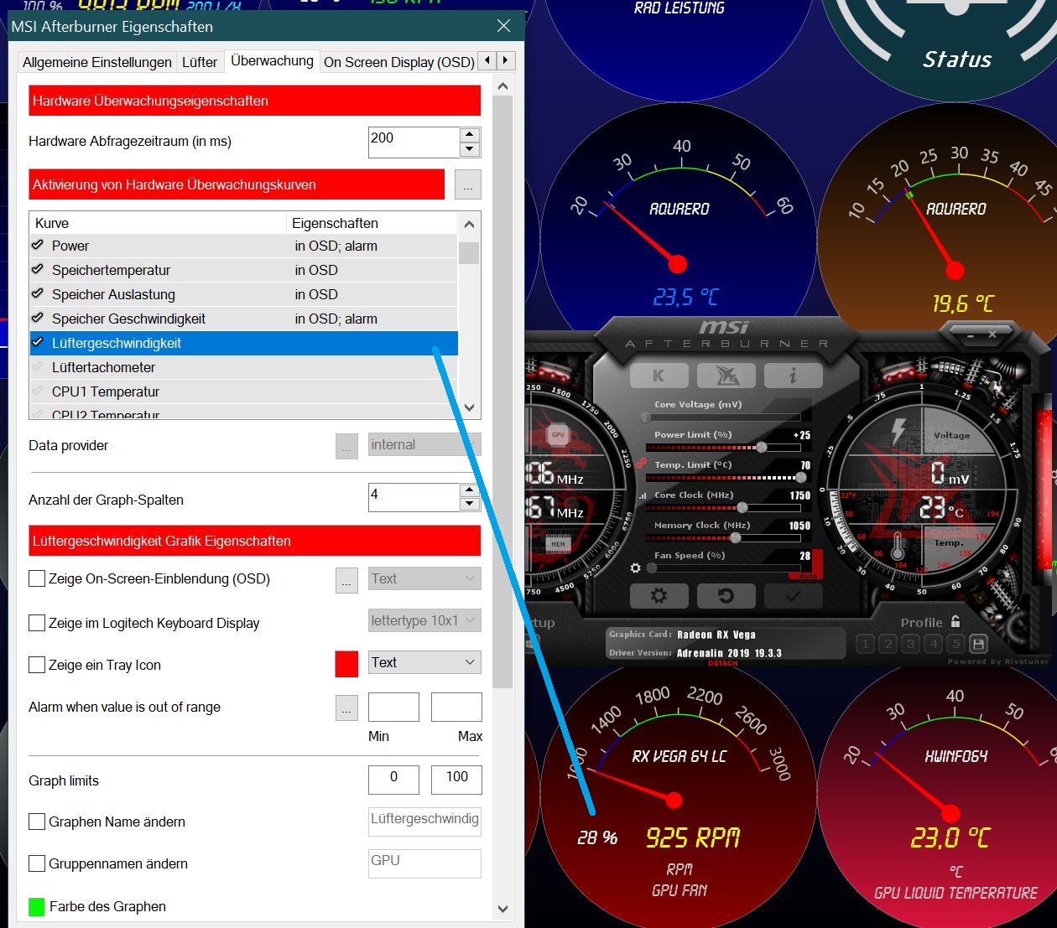Open Afterburner settings with the large gear button
The height and width of the screenshot is (928, 1057).
659,596
